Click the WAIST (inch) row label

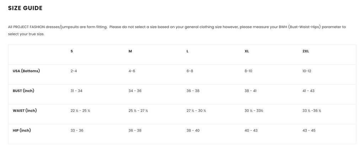click(25, 110)
